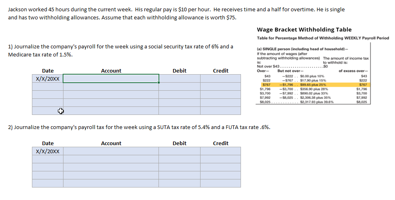Image resolution: width=395 pixels, height=200 pixels.
Task: Select last-row Credit cell in question 2 table
Action: [220, 183]
